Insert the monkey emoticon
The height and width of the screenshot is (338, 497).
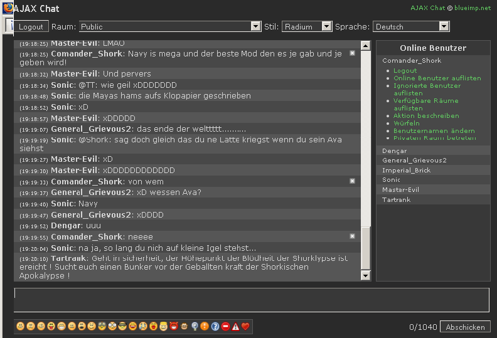184,326
